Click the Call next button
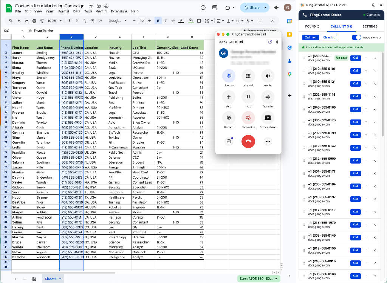Image resolution: width=387 pixels, height=283 pixels. pos(310,37)
